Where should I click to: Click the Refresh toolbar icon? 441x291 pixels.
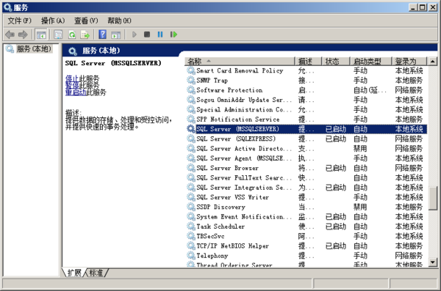[72, 34]
